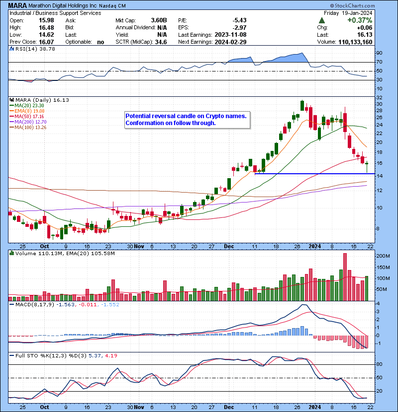The height and width of the screenshot is (412, 398).
Task: Click the volume bars icon beside Volume label
Action: [x=11, y=253]
